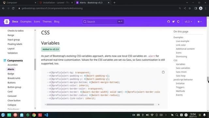The image size is (209, 118).
Task: Open the Blog navigation item
Action: click(56, 22)
